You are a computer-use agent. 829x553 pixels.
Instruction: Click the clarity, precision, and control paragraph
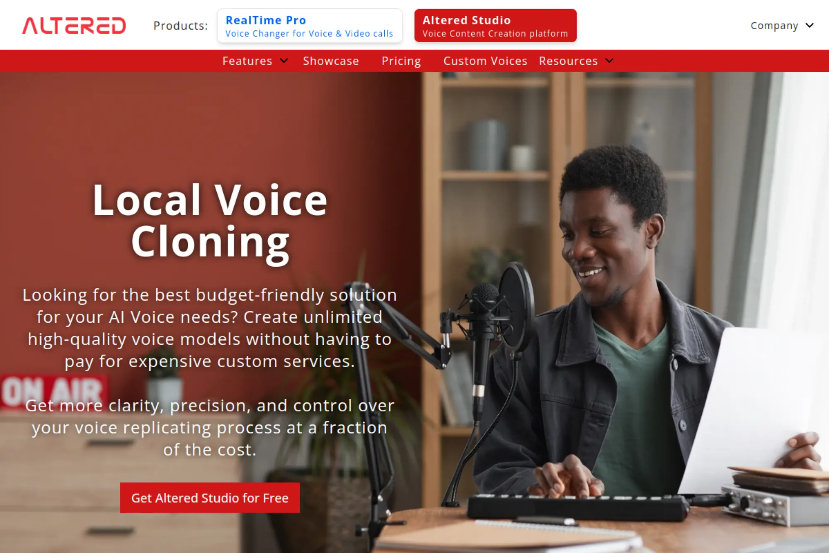click(x=210, y=427)
